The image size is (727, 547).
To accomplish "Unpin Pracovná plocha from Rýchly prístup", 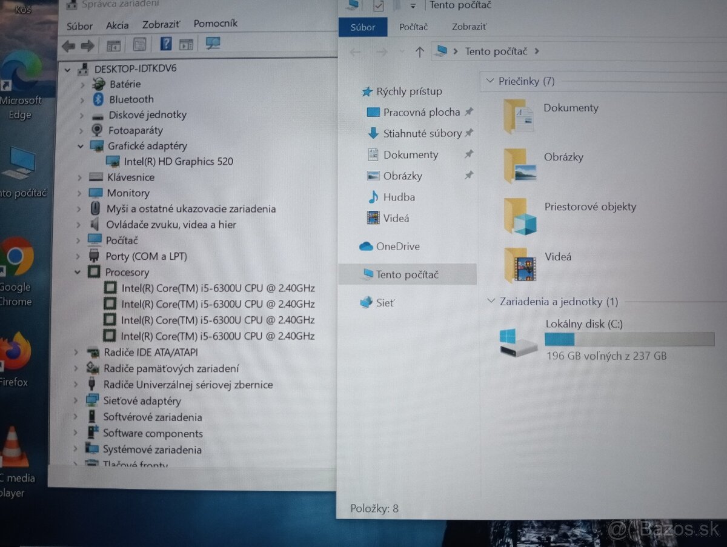I will 468,112.
